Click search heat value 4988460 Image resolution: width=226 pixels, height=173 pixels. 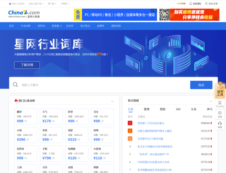click(205, 123)
